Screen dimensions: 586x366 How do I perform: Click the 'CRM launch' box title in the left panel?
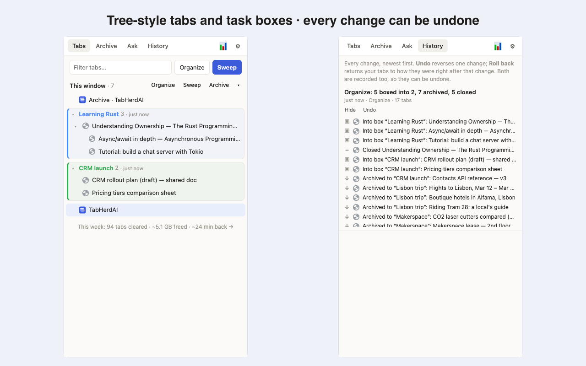[x=96, y=168]
